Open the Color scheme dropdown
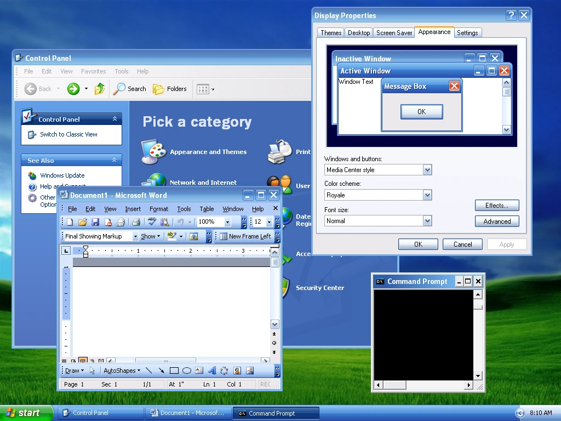This screenshot has height=421, width=561. coord(427,195)
